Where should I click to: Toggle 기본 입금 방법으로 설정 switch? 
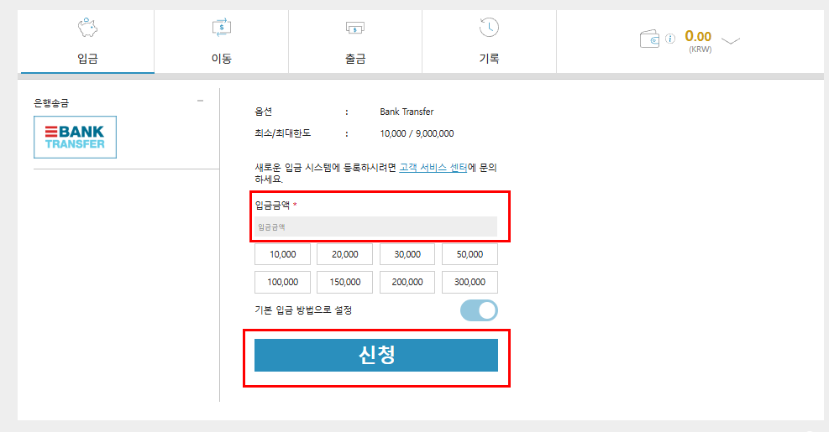tap(479, 310)
